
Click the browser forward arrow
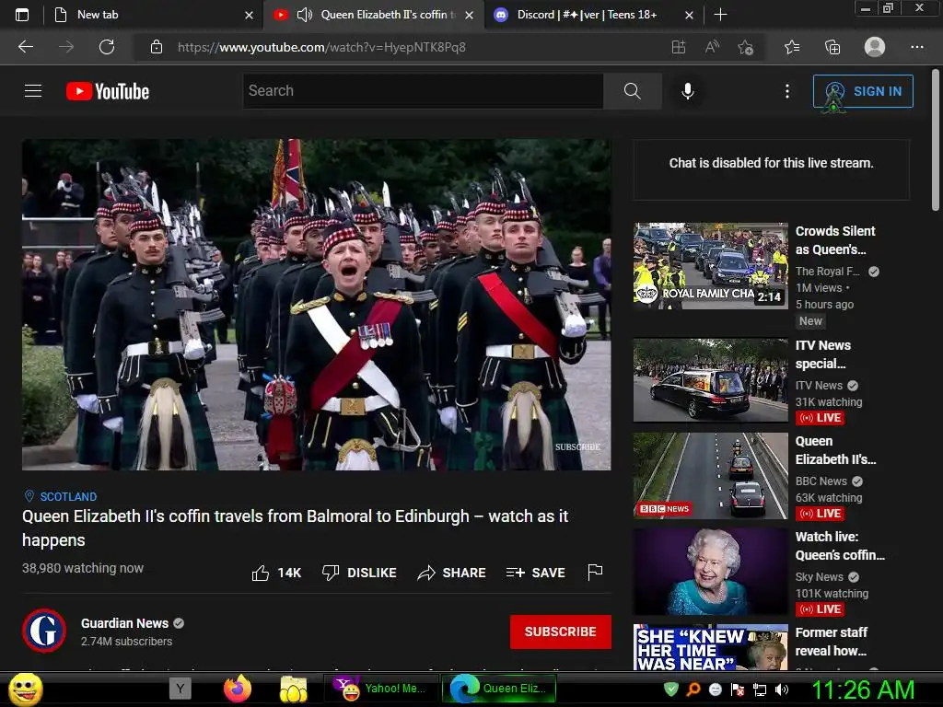(x=66, y=47)
